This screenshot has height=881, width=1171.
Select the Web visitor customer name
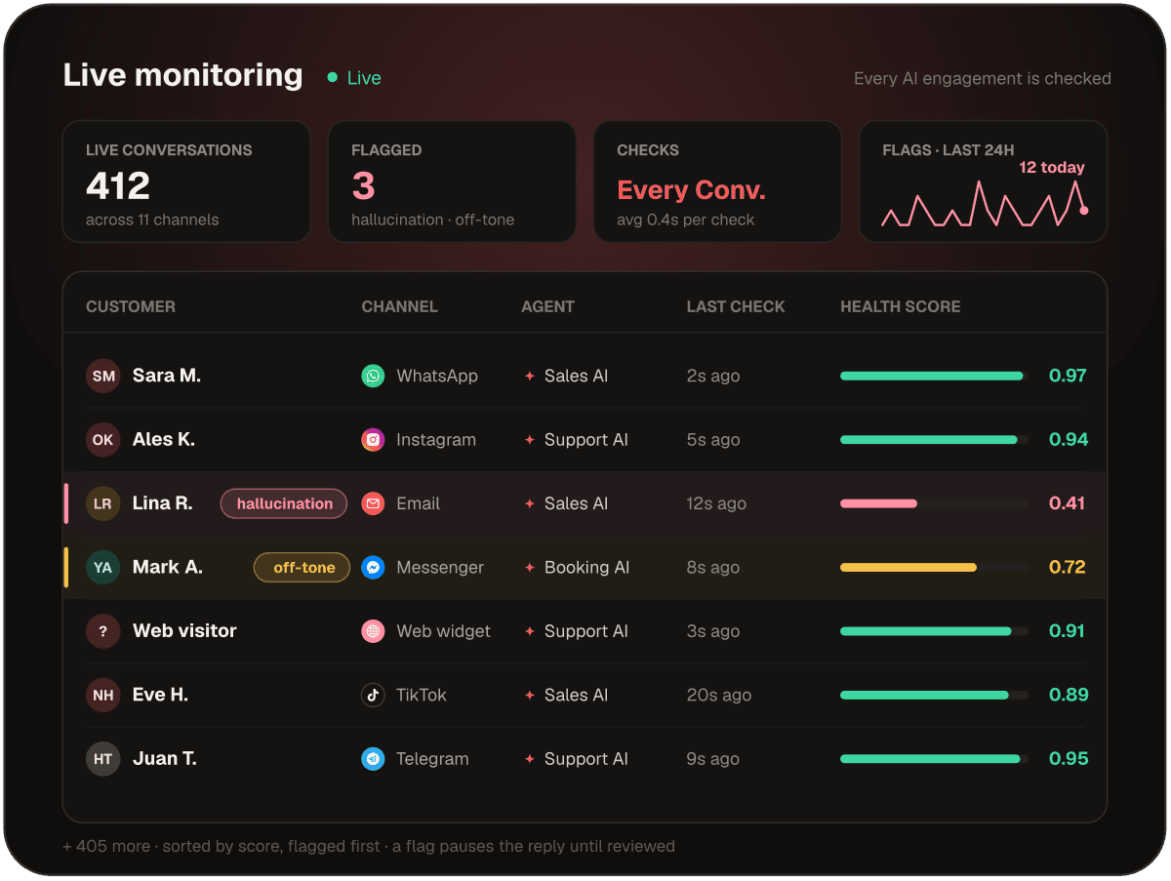[184, 631]
